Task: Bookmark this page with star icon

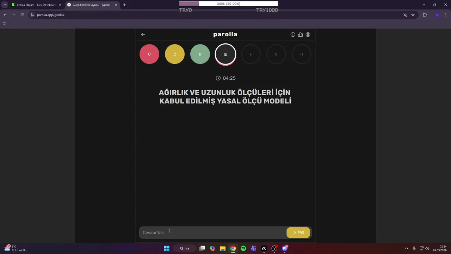Action: (413, 15)
